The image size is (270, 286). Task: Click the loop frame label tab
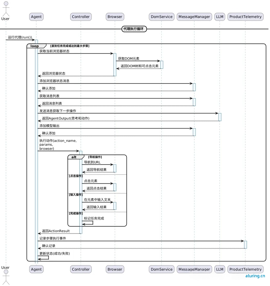coord(35,46)
